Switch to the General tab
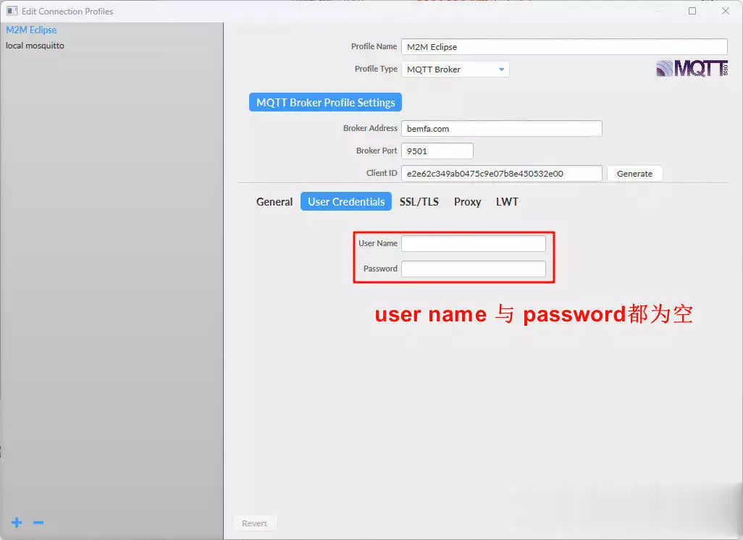743x540 pixels. click(x=274, y=202)
